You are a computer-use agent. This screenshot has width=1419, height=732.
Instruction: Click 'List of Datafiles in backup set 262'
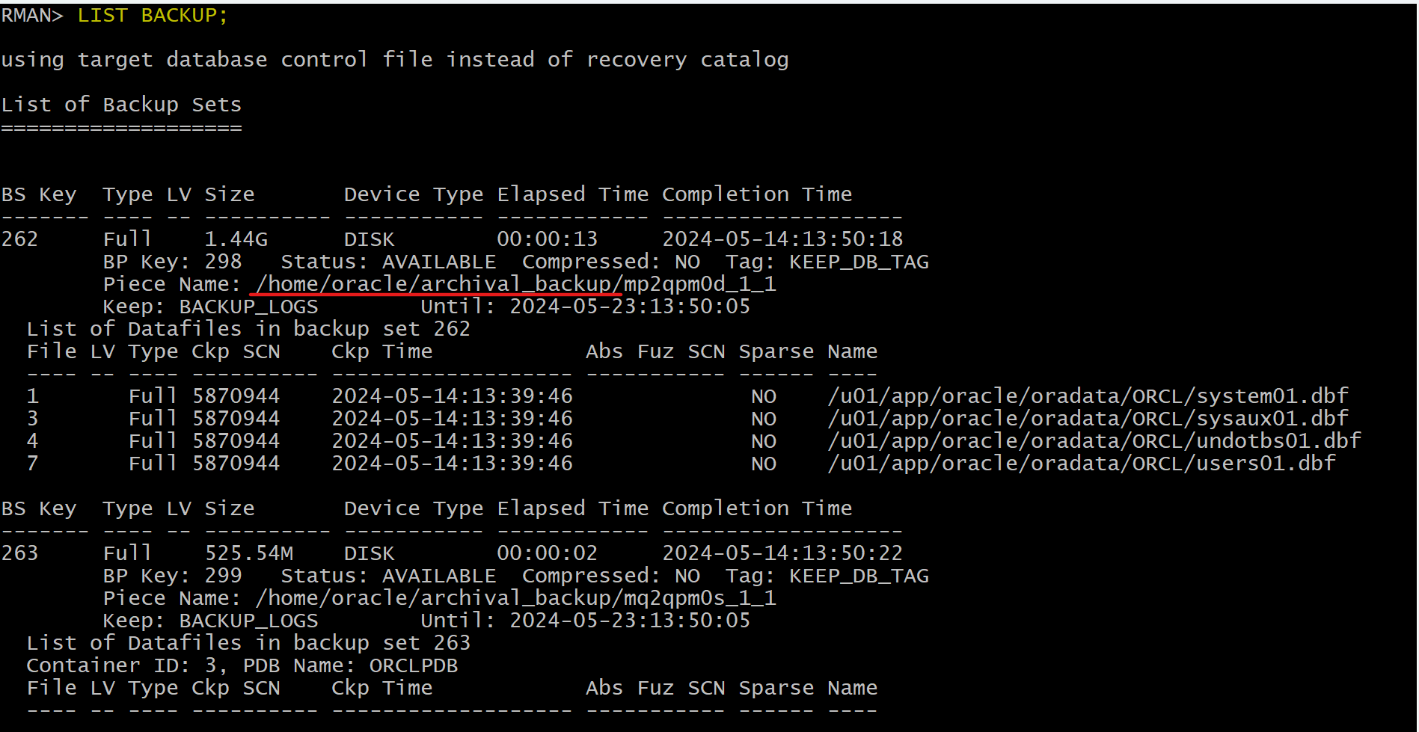click(248, 329)
